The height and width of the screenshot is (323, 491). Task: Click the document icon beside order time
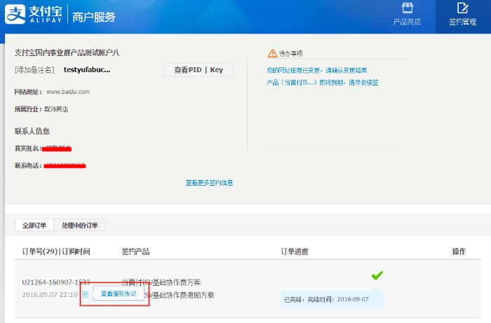pos(85,294)
